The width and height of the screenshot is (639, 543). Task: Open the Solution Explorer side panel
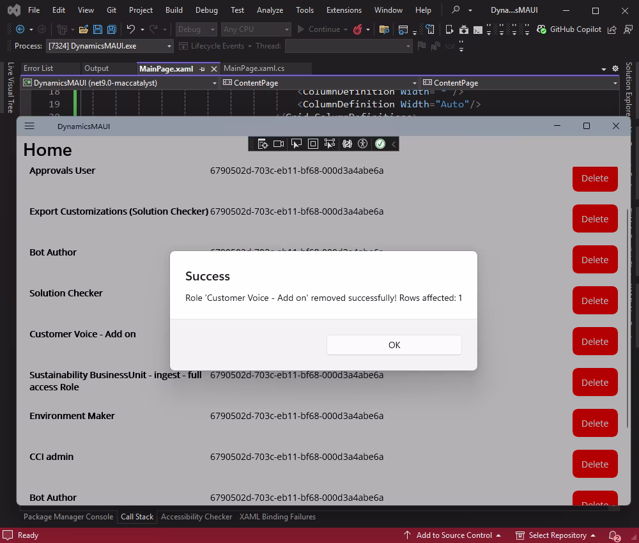(x=629, y=89)
